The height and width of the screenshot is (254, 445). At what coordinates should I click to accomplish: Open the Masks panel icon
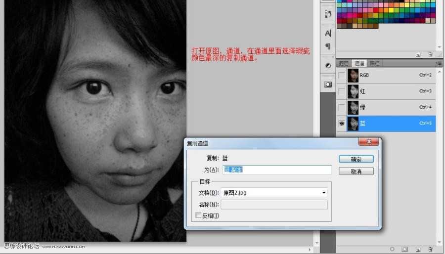click(x=328, y=85)
